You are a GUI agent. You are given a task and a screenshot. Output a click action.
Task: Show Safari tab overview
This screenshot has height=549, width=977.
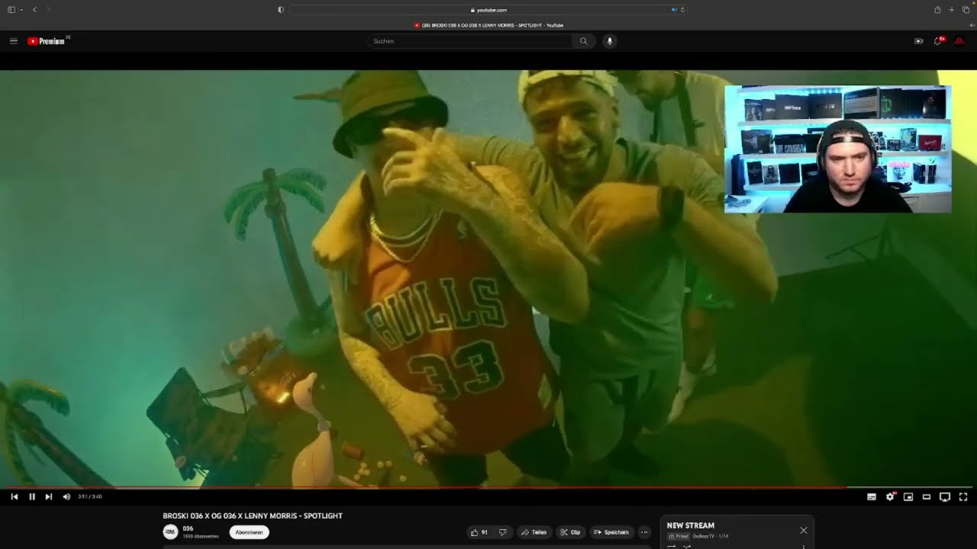click(x=966, y=10)
